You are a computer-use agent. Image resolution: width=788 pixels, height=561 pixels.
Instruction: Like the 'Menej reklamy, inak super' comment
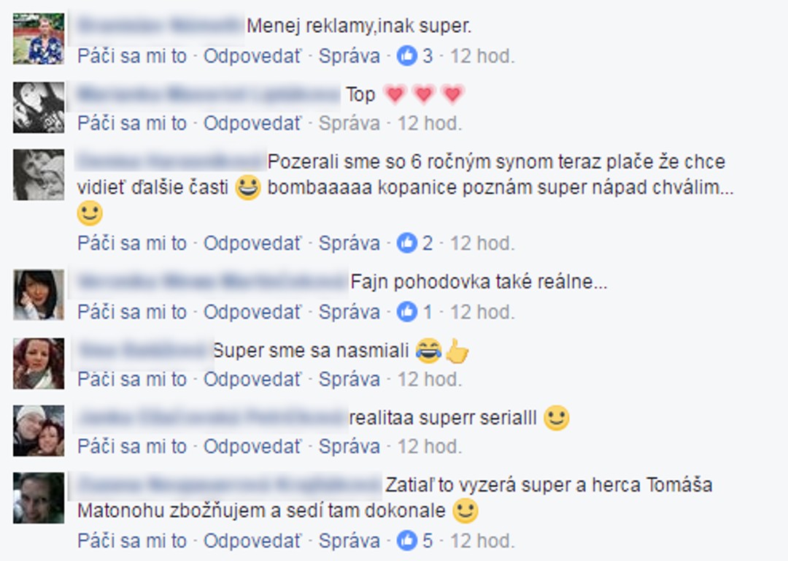pyautogui.click(x=132, y=56)
